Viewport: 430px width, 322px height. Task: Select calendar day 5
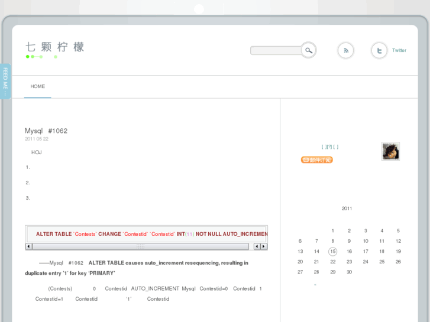(x=398, y=231)
